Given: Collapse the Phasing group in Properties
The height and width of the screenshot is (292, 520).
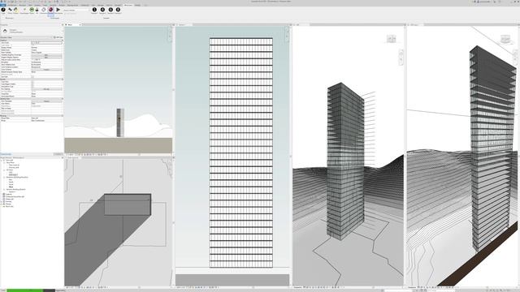Looking at the screenshot, I should pyautogui.click(x=62, y=115).
